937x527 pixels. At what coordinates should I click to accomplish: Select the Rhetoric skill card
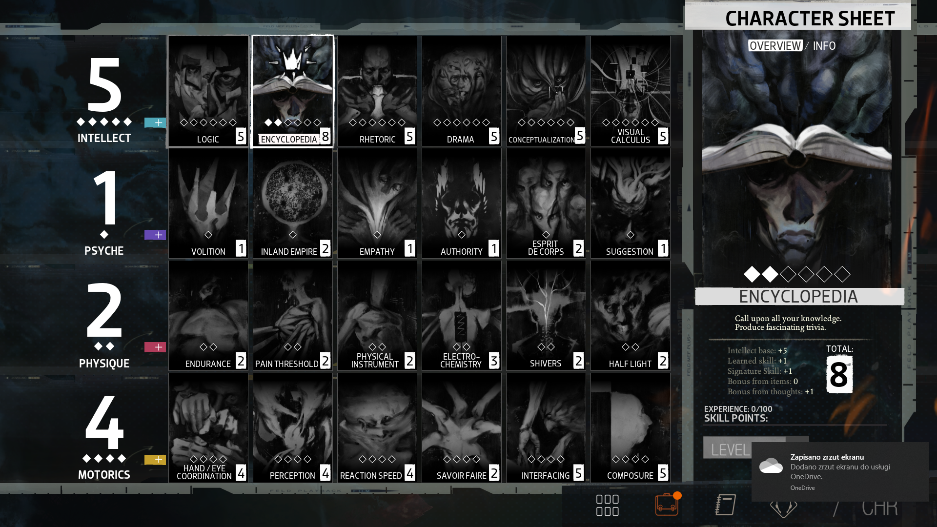pyautogui.click(x=377, y=91)
